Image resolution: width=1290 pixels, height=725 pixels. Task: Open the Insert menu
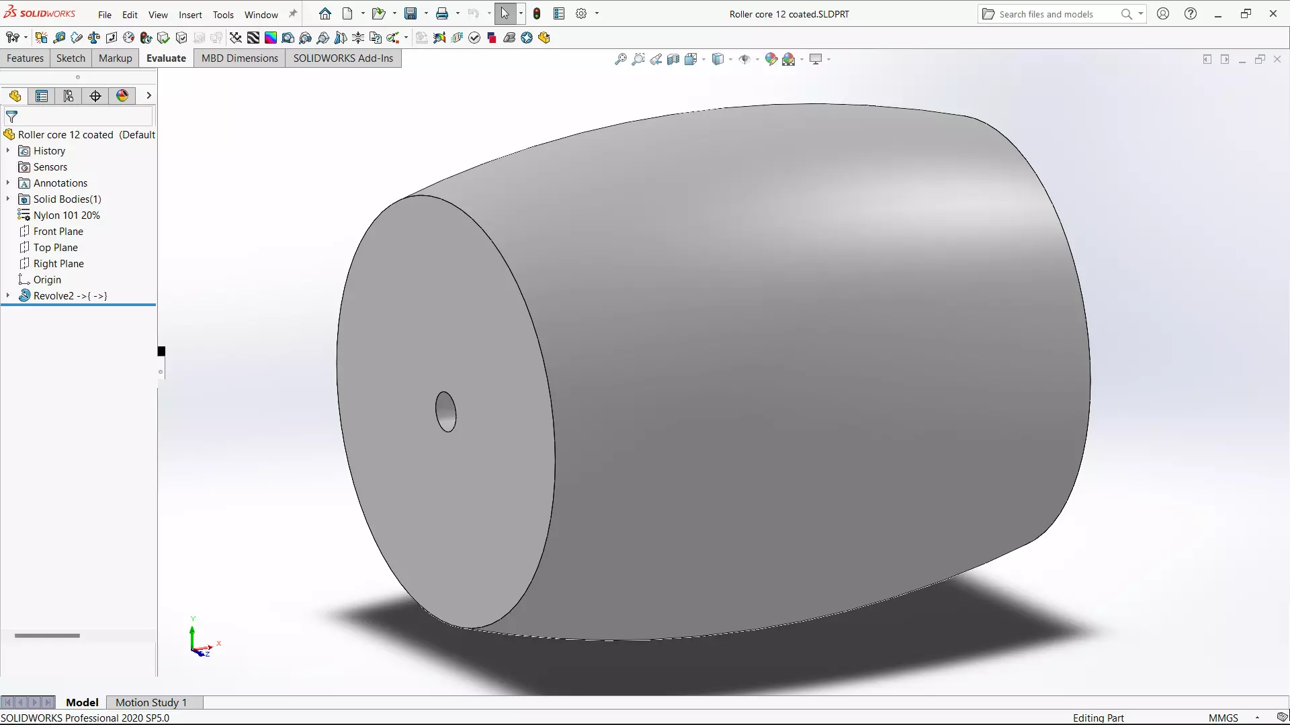(190, 14)
